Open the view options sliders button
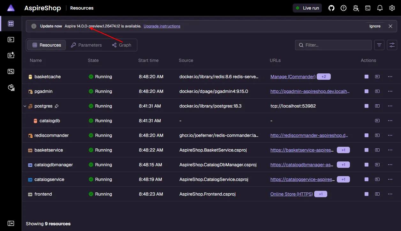The height and width of the screenshot is (231, 401). (x=392, y=45)
